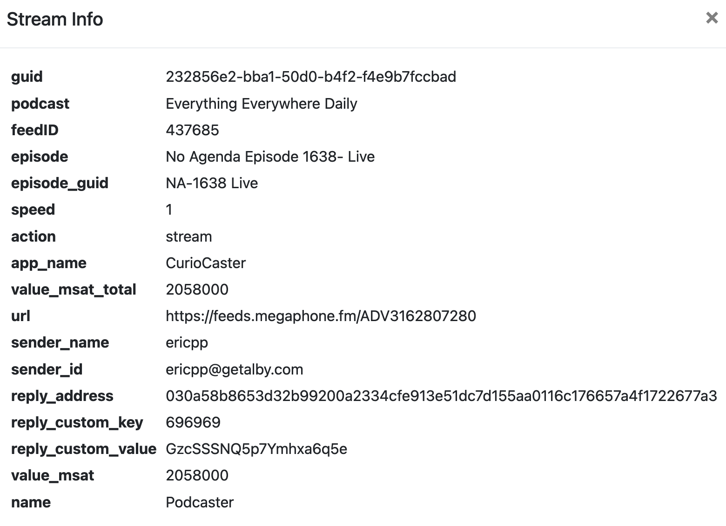Click the name field label

[x=31, y=502]
